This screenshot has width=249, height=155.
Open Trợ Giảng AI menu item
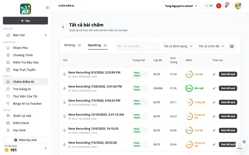(25, 89)
